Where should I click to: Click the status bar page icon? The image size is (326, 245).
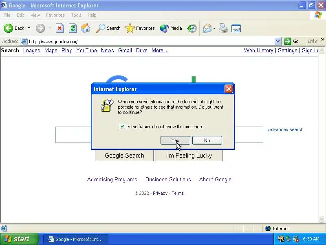[4, 228]
